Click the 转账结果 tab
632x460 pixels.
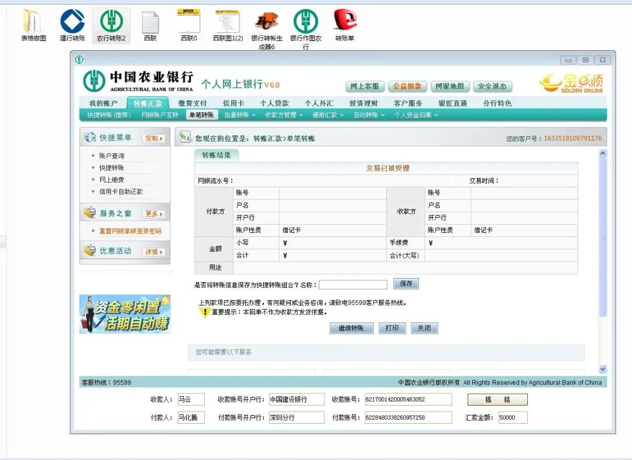click(217, 155)
